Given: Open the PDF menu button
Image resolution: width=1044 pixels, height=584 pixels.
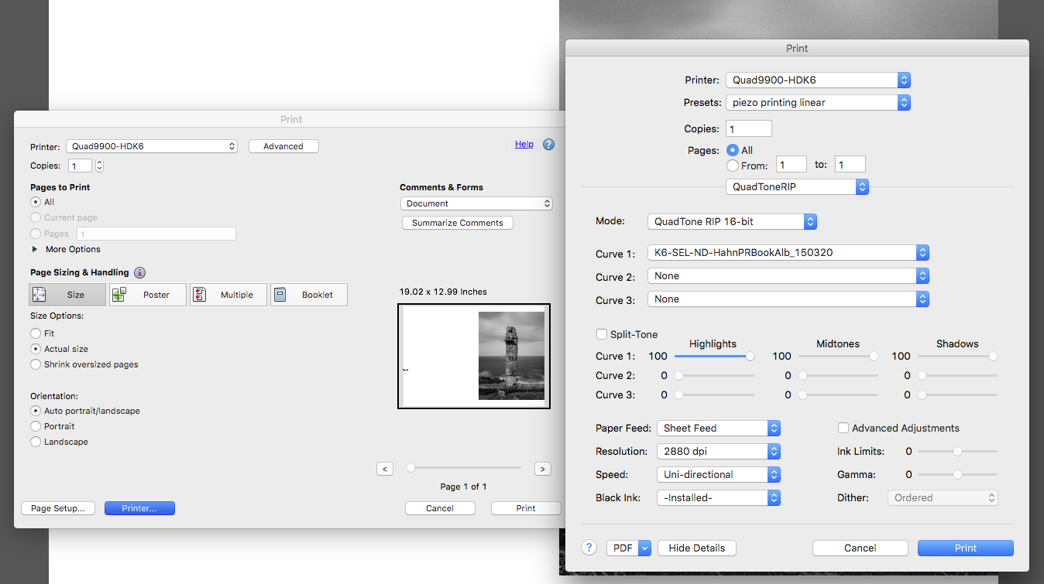Looking at the screenshot, I should tap(629, 548).
